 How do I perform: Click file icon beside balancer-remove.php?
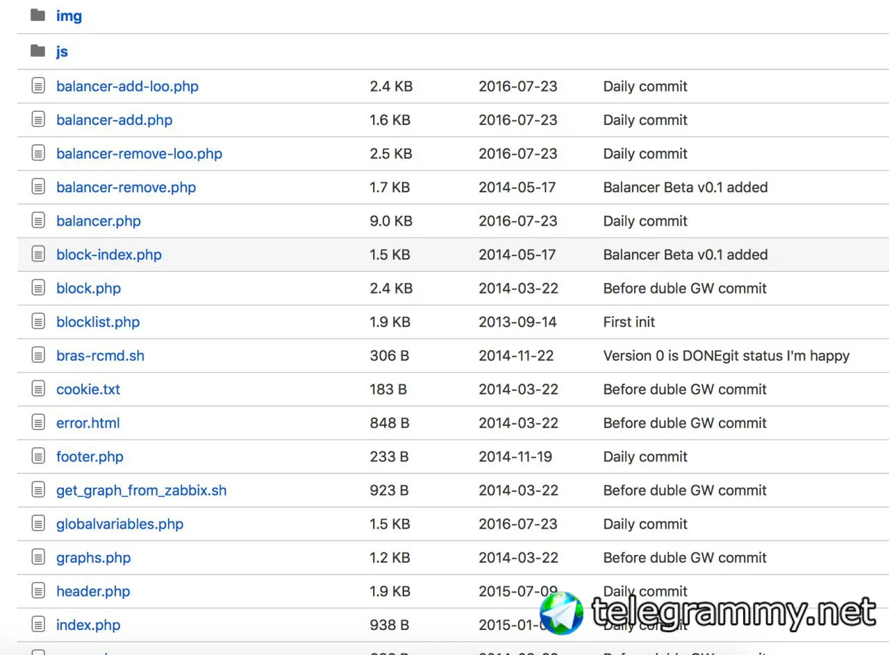tap(38, 187)
